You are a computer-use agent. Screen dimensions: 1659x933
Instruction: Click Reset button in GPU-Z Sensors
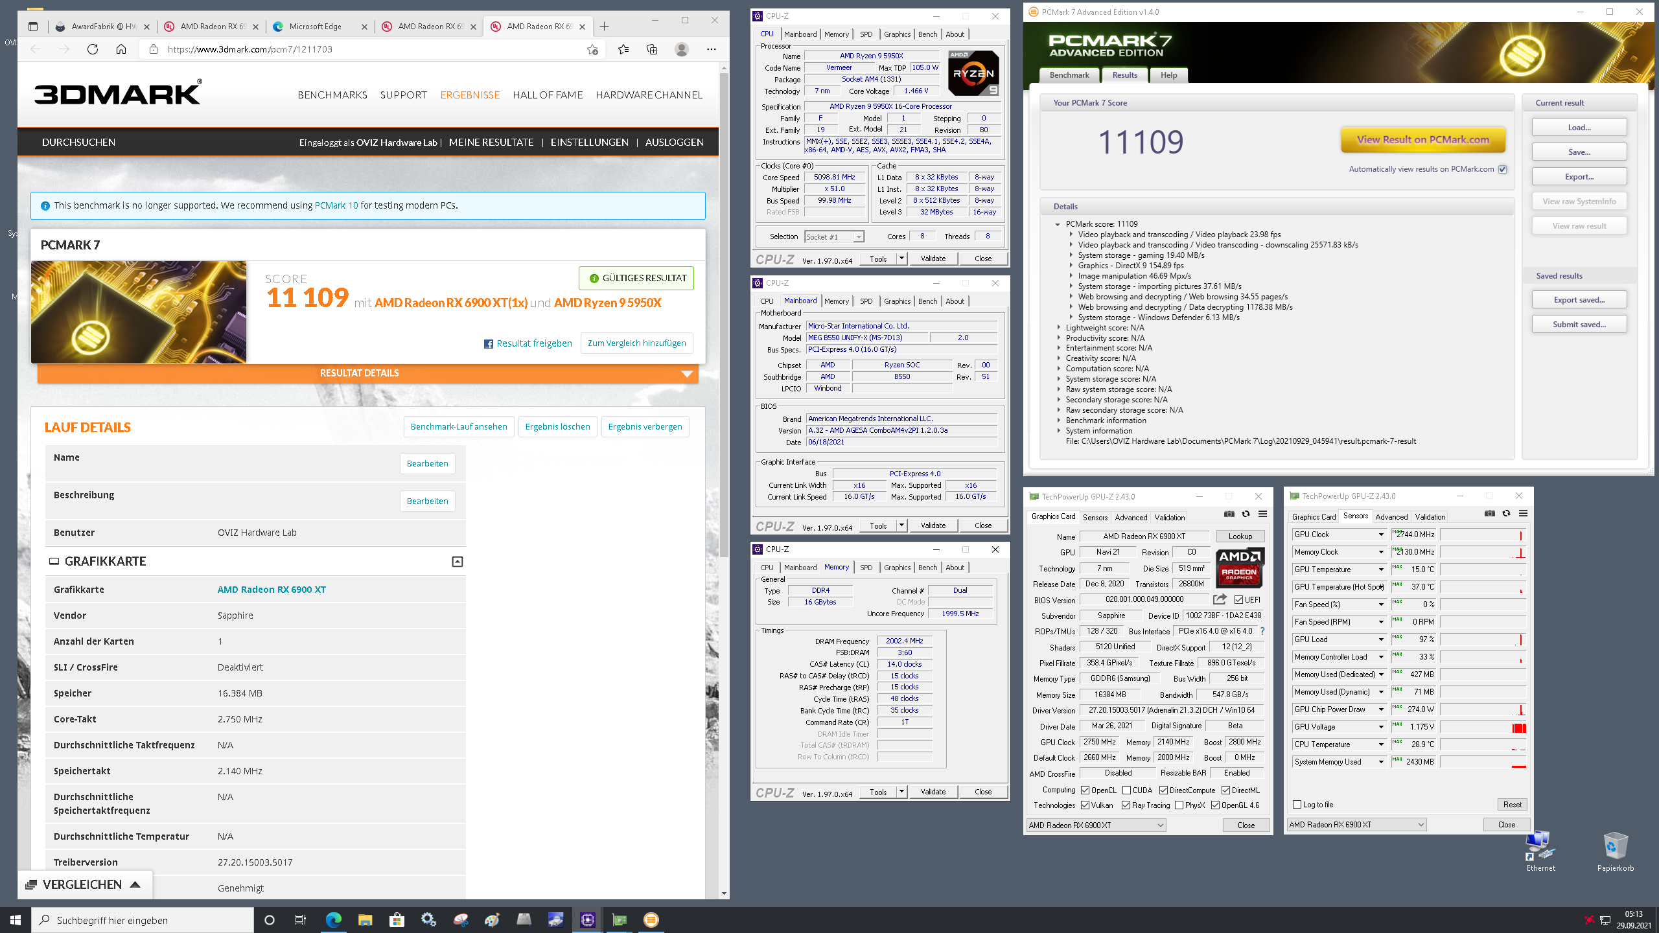(1512, 805)
